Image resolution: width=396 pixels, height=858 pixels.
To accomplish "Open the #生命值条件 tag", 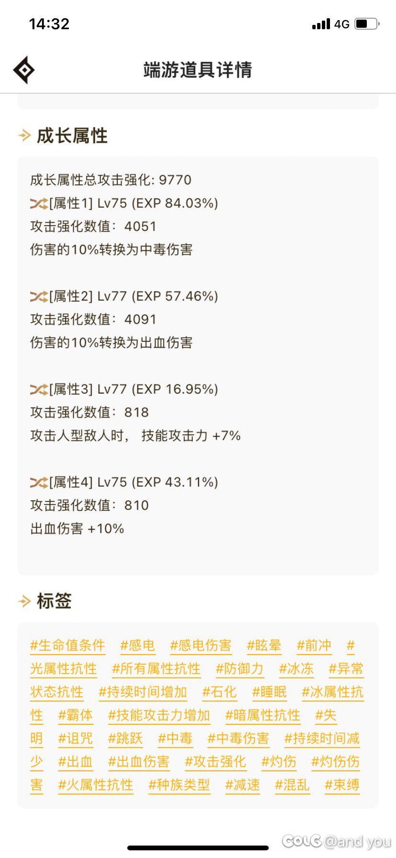I will tap(68, 645).
